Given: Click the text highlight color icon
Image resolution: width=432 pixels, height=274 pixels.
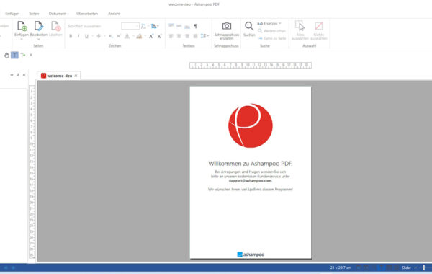Looking at the screenshot, I should click(x=139, y=36).
